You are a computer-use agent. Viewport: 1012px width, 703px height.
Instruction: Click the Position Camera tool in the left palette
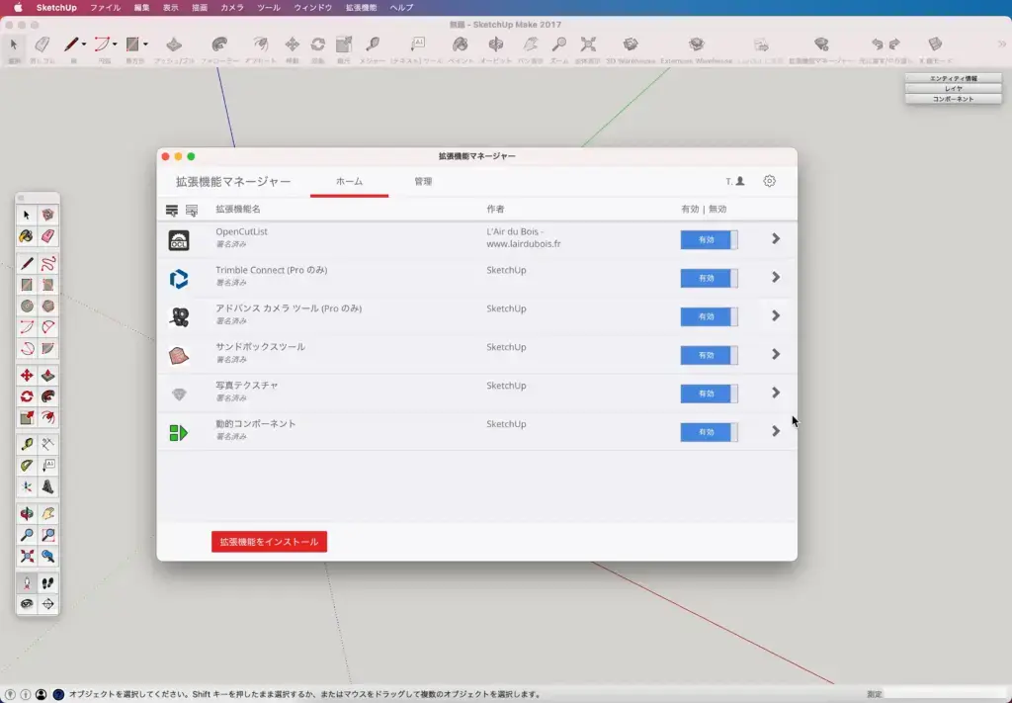[x=27, y=583]
